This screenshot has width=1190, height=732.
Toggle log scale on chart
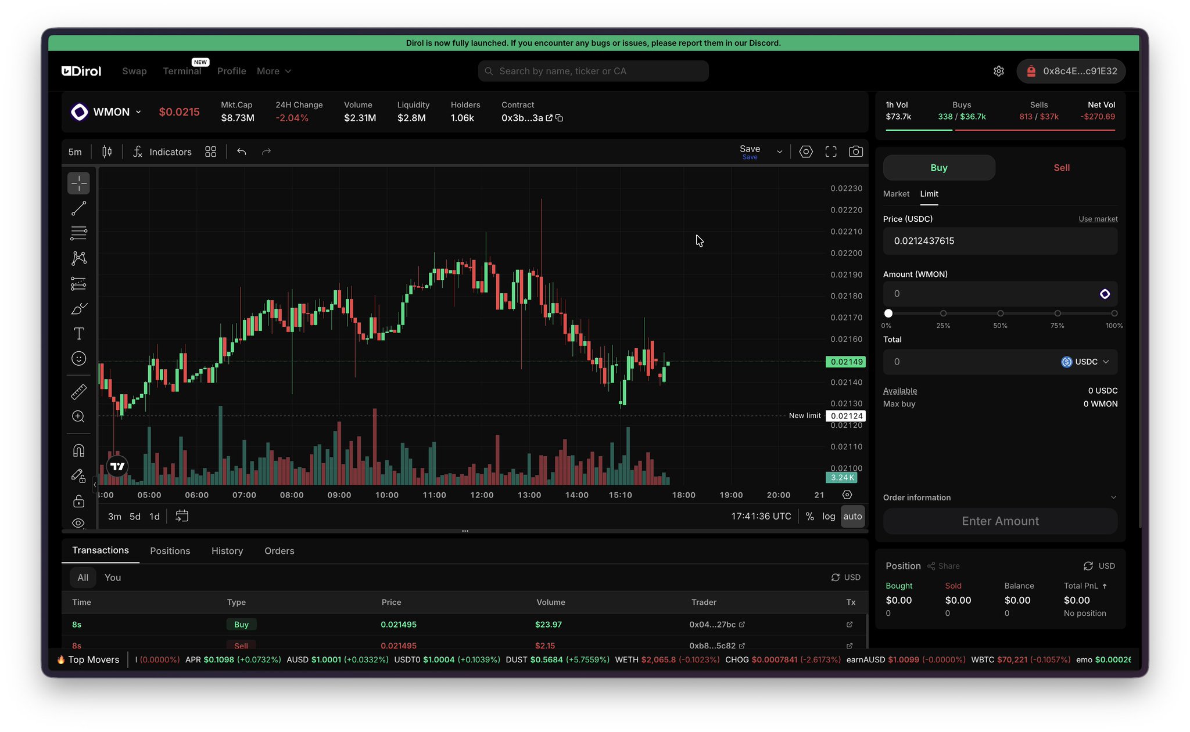tap(829, 516)
